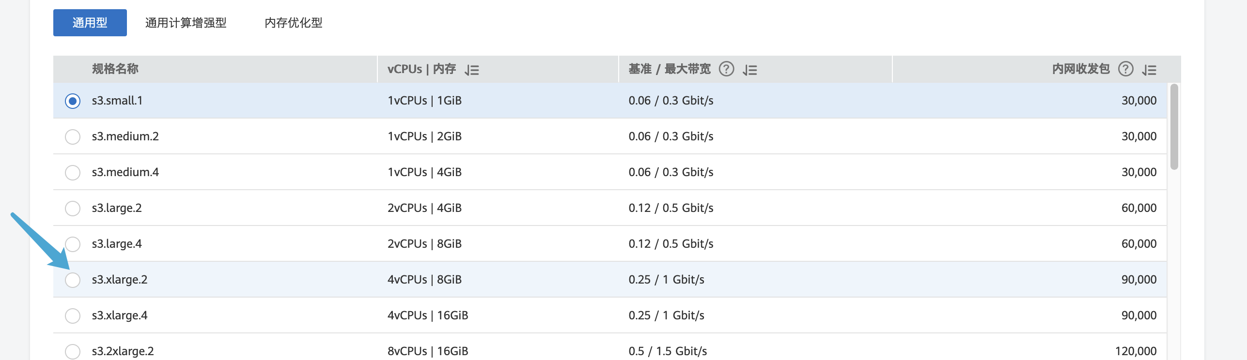Click the s3.xlarge.2 spec name

[120, 280]
